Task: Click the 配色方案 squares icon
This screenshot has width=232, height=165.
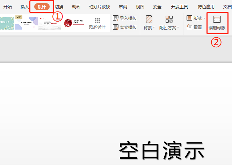Action: tap(169, 19)
